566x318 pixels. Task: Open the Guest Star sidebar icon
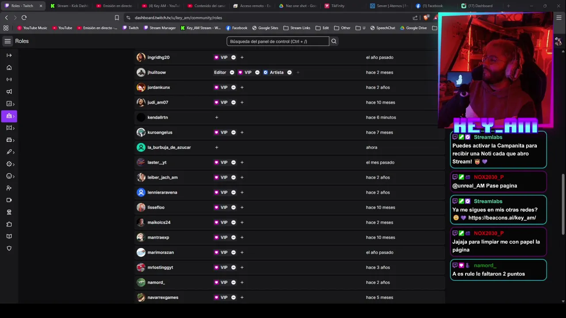click(9, 212)
